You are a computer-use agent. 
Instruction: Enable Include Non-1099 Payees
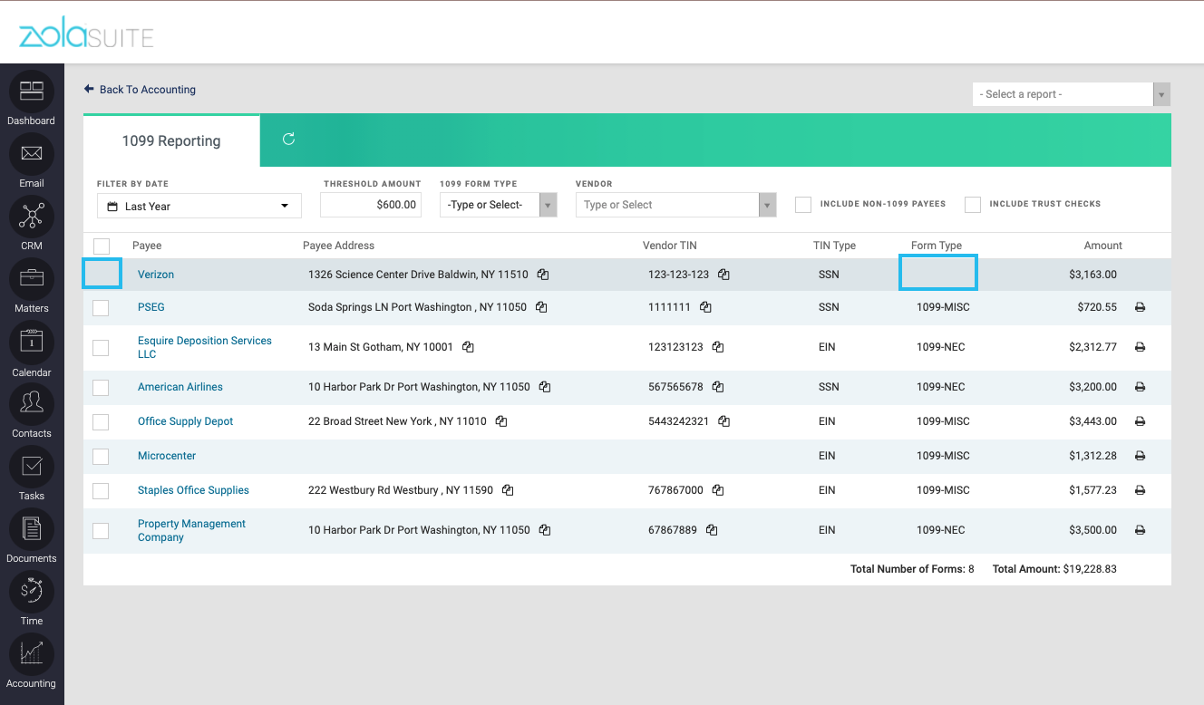(x=802, y=205)
